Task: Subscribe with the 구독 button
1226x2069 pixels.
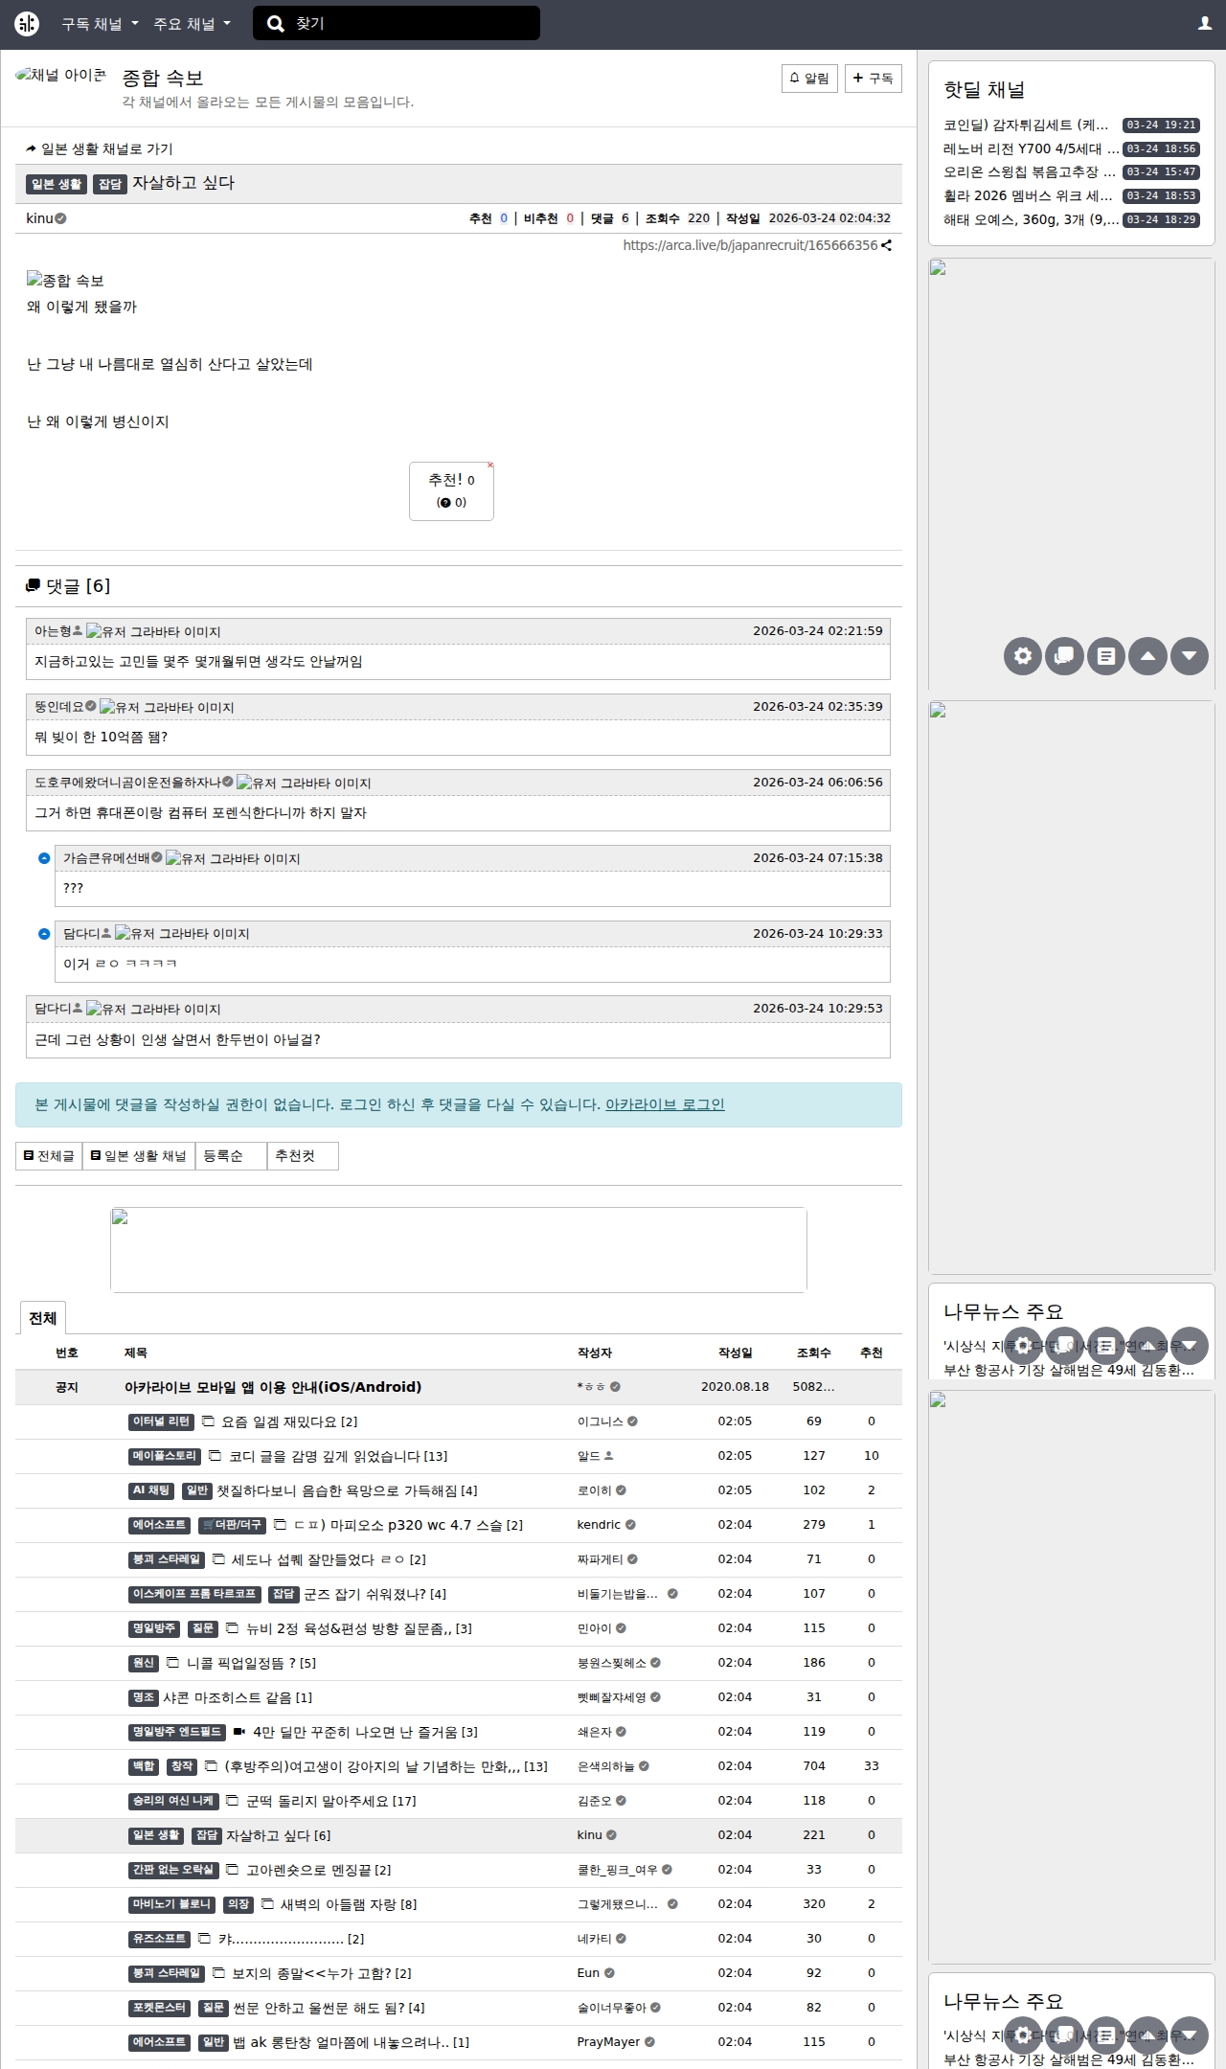Action: coord(873,79)
